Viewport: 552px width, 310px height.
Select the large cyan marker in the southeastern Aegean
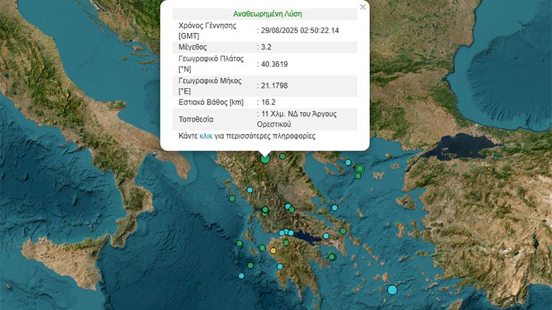392,290
